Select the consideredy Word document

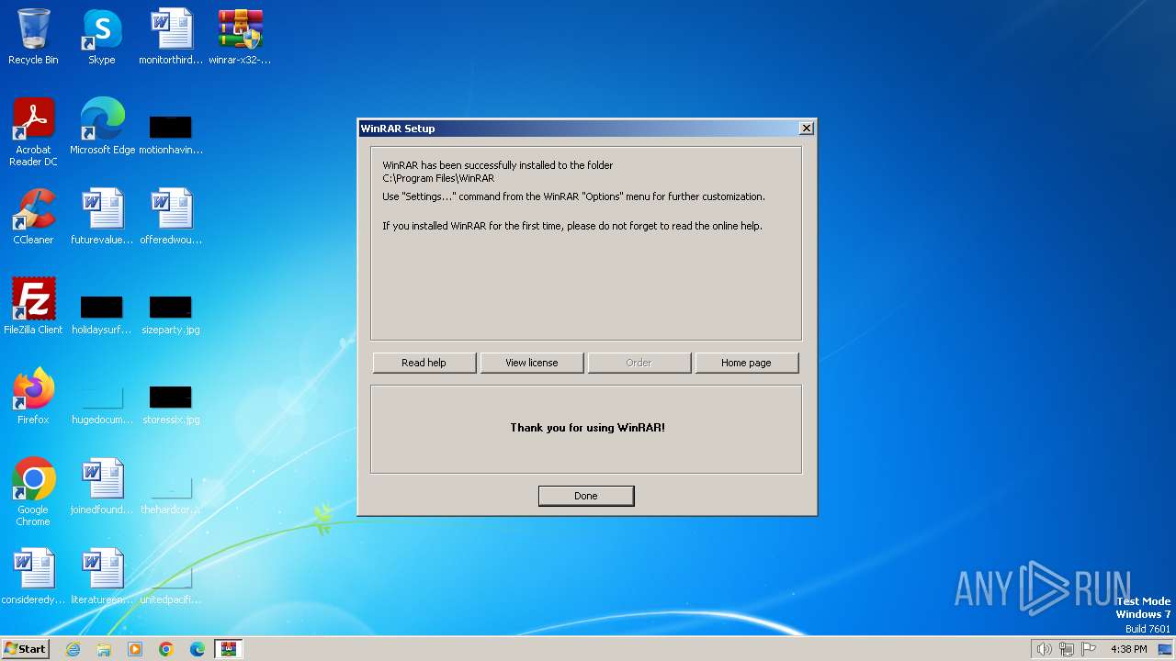(33, 577)
